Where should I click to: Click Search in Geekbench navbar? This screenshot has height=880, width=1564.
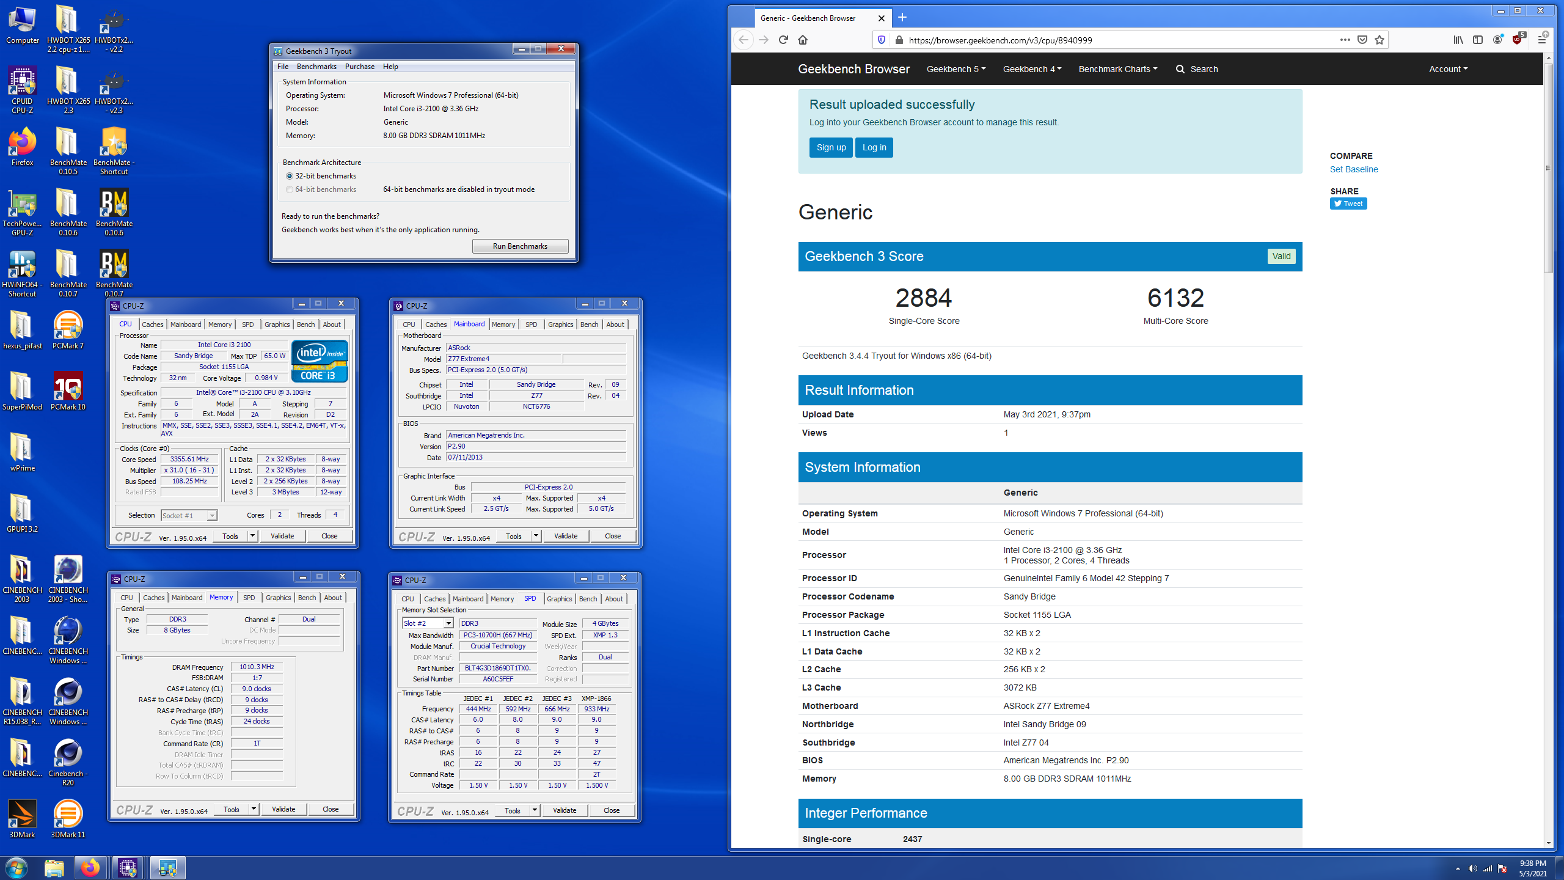1197,69
